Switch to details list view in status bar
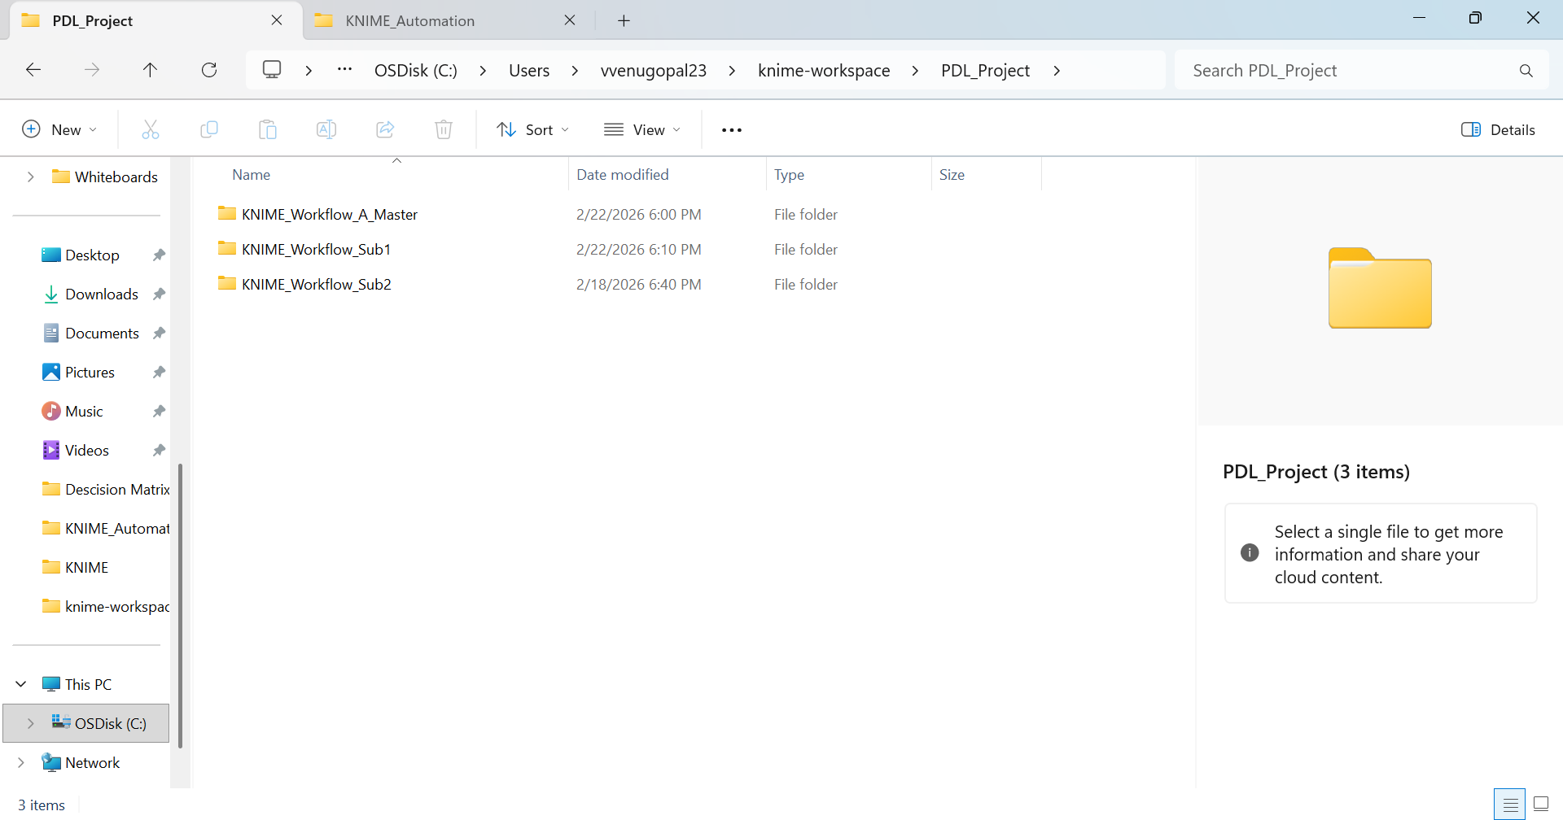Image resolution: width=1563 pixels, height=820 pixels. (x=1510, y=805)
